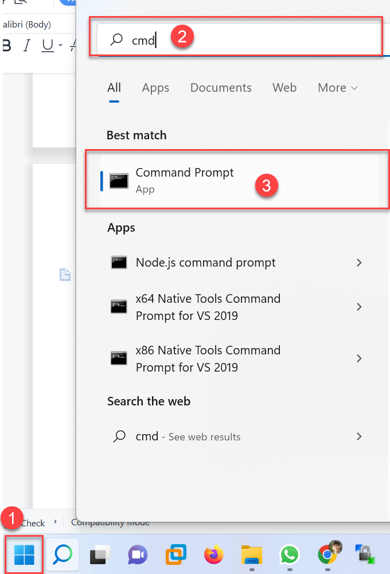Open Task View from the taskbar
Viewport: 390px width, 574px height.
coord(100,555)
